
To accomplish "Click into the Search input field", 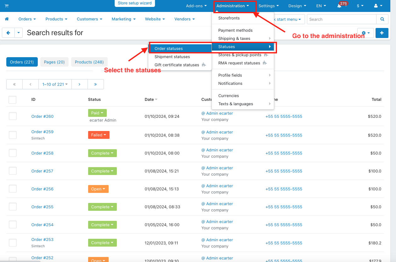I will (x=341, y=19).
